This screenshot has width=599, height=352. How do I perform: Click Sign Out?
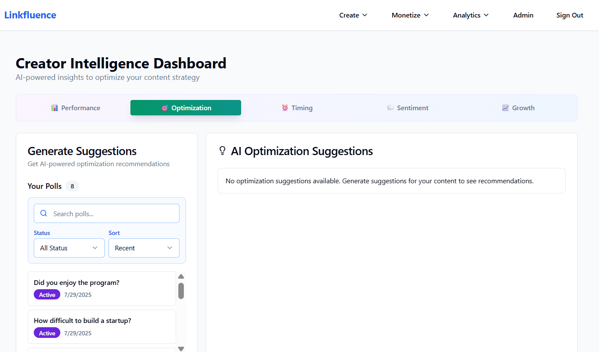click(569, 15)
